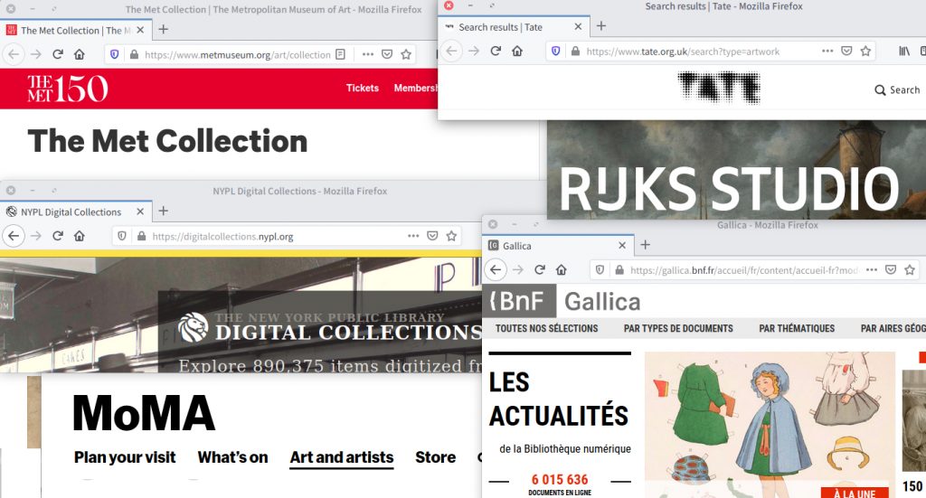
Task: Open MoMA Art and artists menu
Action: [341, 458]
